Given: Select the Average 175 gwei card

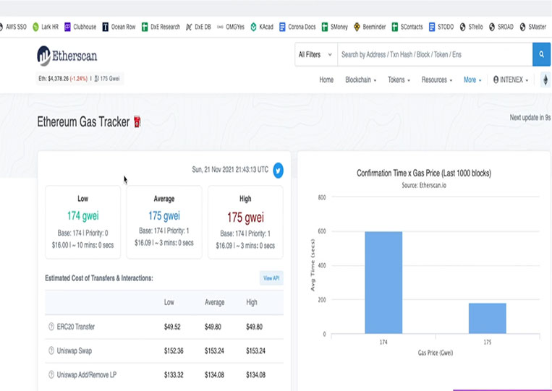Looking at the screenshot, I should pyautogui.click(x=164, y=222).
